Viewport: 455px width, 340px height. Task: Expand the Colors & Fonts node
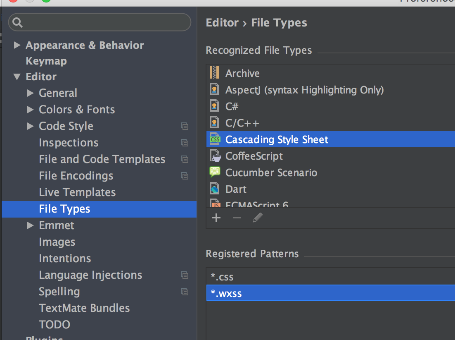30,110
